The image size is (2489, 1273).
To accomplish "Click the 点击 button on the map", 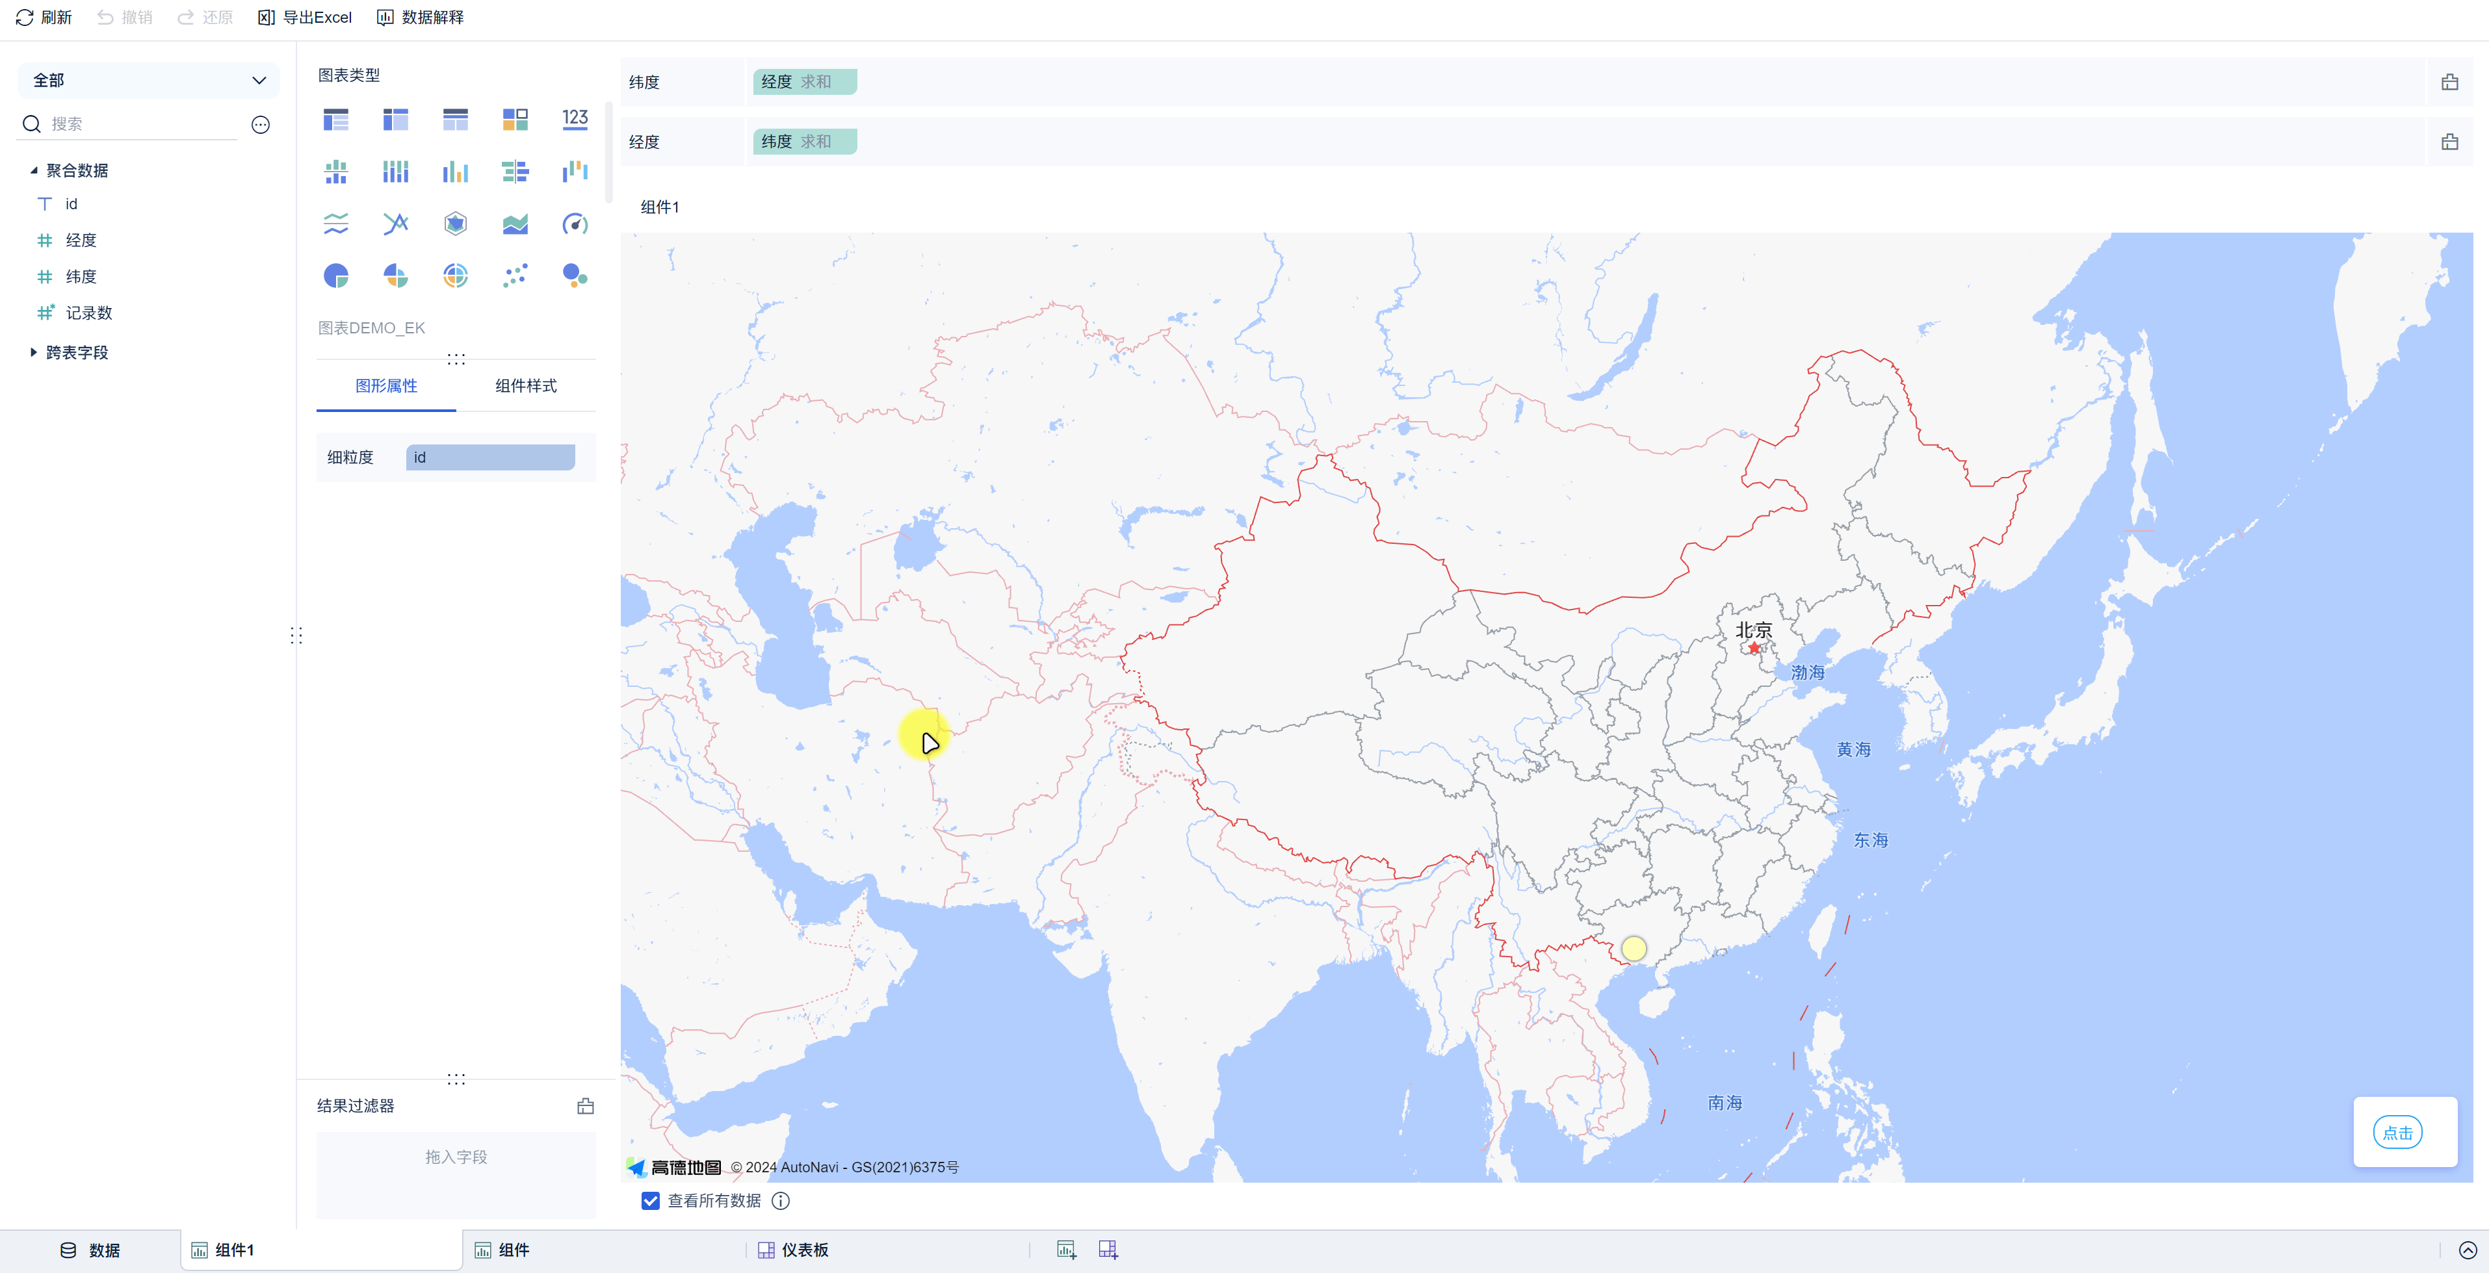I will coord(2396,1133).
